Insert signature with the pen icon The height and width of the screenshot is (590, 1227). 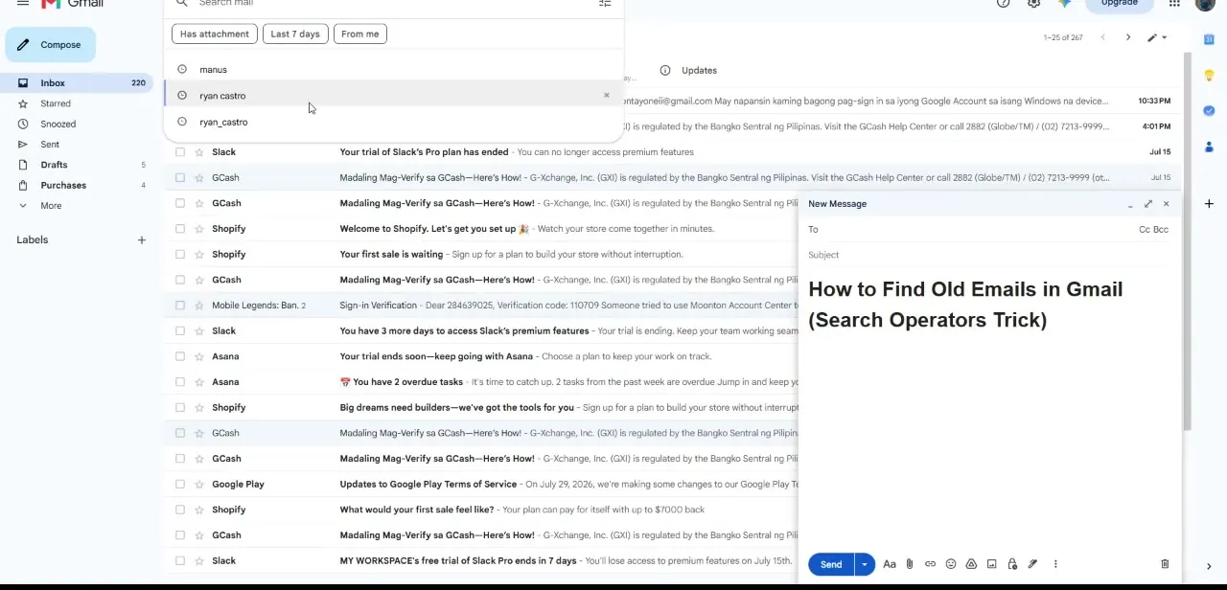point(1032,564)
